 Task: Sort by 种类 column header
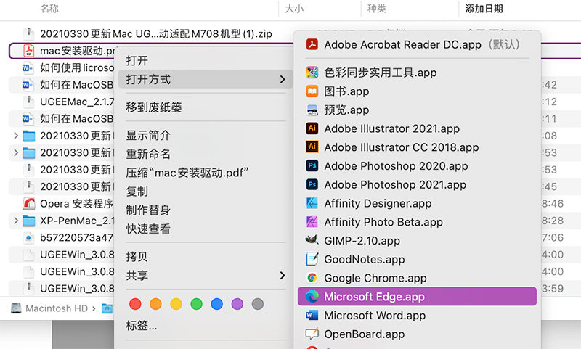376,9
